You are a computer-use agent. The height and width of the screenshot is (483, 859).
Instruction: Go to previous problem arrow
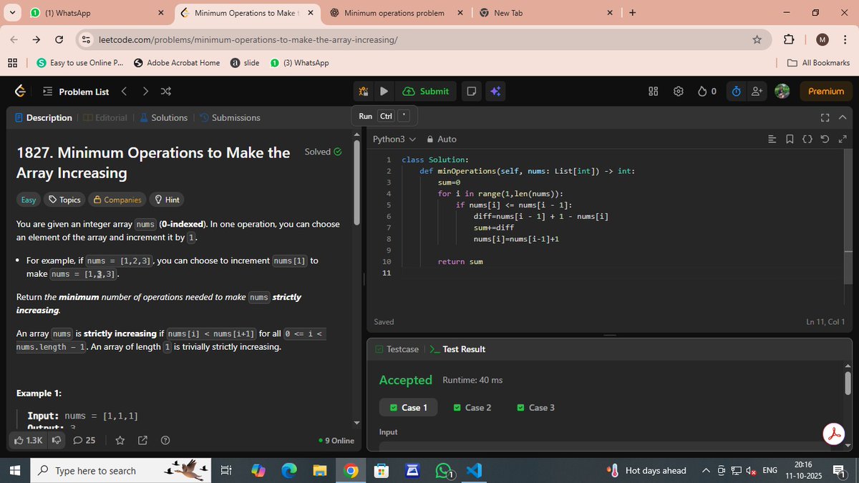(124, 92)
